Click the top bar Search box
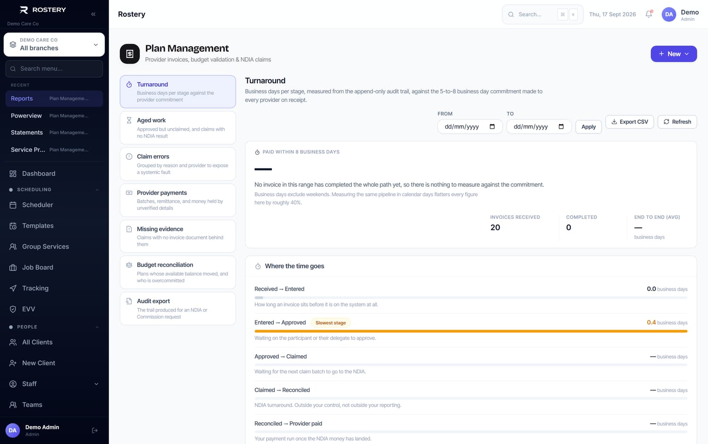Image resolution: width=708 pixels, height=444 pixels. click(x=542, y=15)
